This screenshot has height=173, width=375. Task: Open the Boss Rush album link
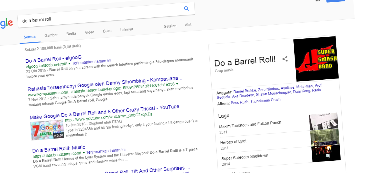click(240, 103)
